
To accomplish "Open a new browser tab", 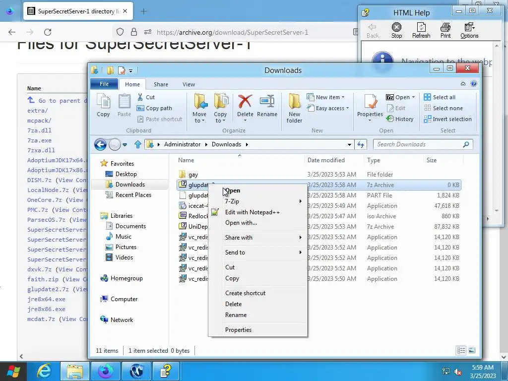I will click(x=143, y=11).
